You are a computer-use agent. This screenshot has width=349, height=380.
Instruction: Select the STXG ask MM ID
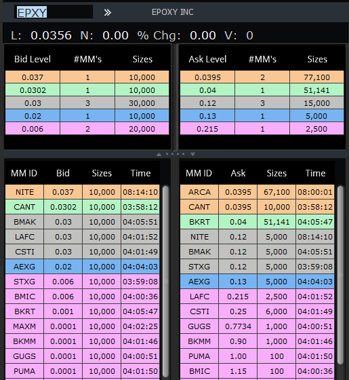[x=199, y=267]
